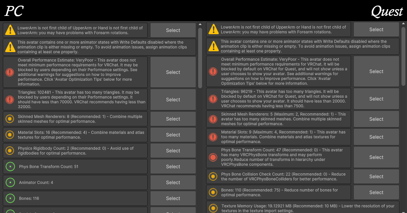Select objects for Quest Overall Performance Estimate

(x=376, y=71)
